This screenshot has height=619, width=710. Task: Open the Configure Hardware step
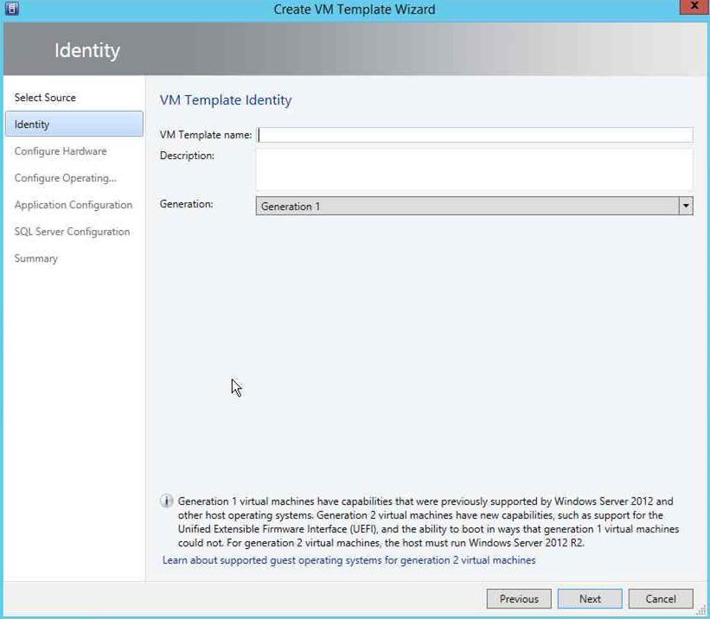click(x=61, y=151)
